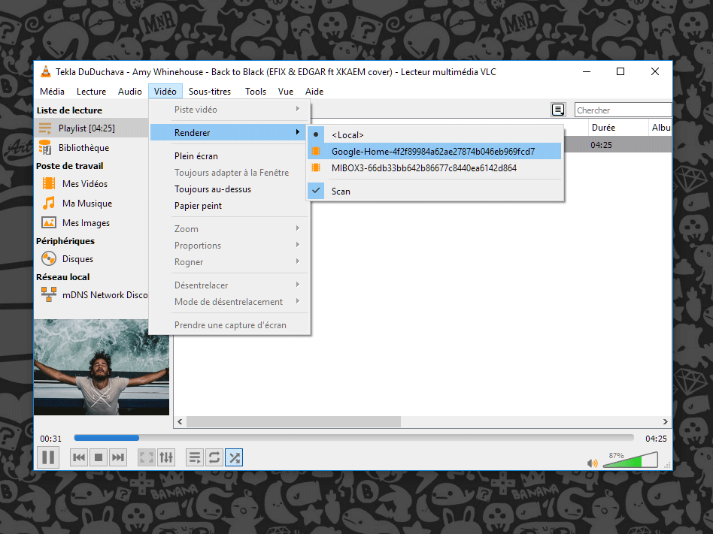Change the playlist view mode icon
This screenshot has width=713, height=534.
pos(558,110)
